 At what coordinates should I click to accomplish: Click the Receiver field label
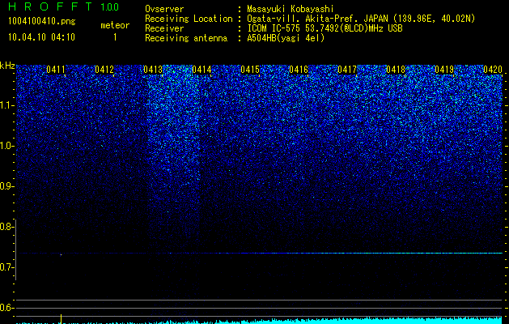(x=164, y=28)
